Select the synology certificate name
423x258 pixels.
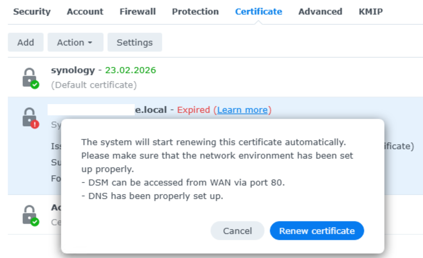[x=73, y=70]
